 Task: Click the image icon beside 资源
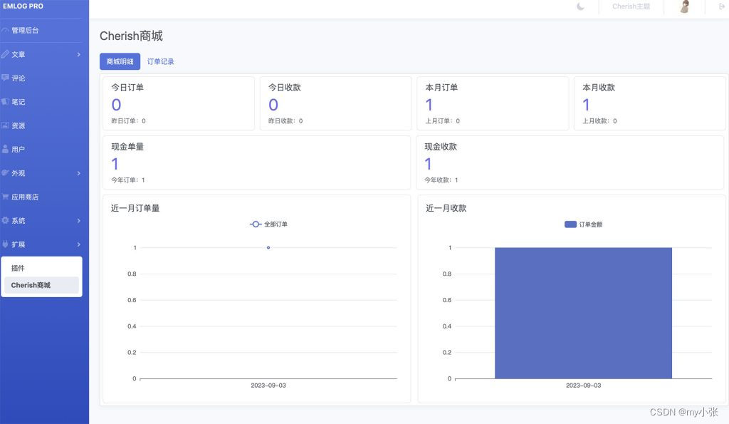click(5, 125)
